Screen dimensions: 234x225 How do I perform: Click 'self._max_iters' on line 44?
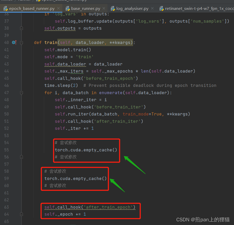(64, 71)
